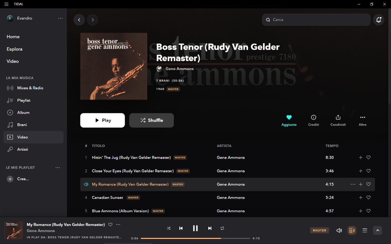Viewport: 391px width, 244px height.
Task: Open Esplora in the sidebar
Action: (14, 49)
